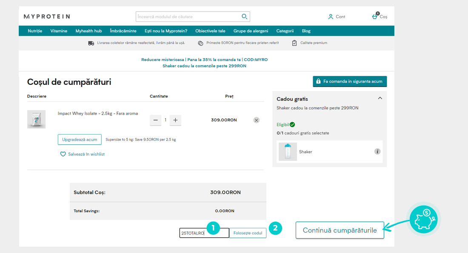Show Shaker gift info icon

point(377,152)
